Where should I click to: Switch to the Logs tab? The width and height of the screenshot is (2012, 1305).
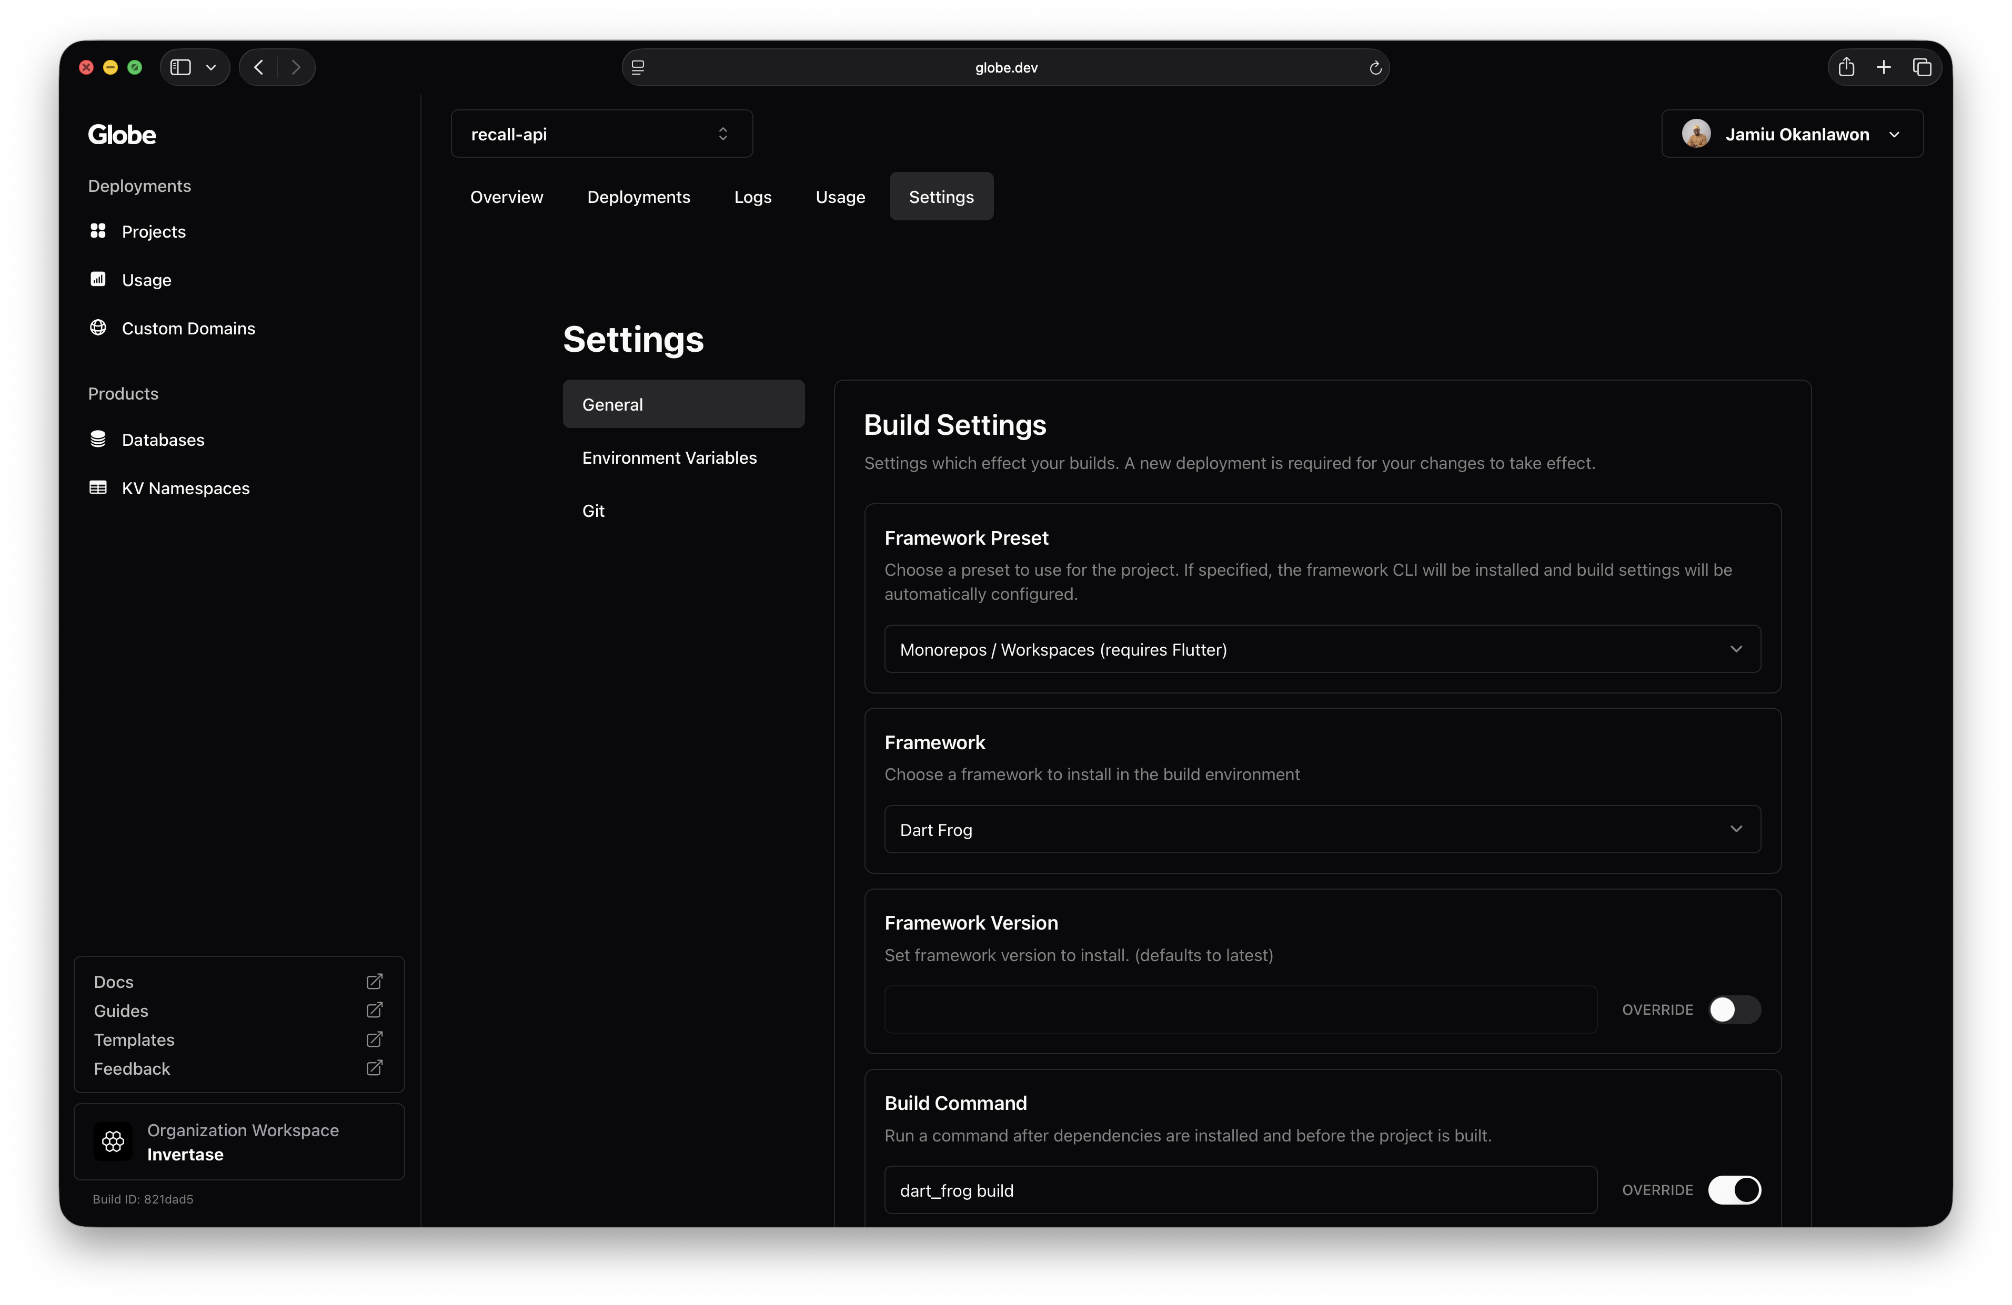[x=752, y=197]
